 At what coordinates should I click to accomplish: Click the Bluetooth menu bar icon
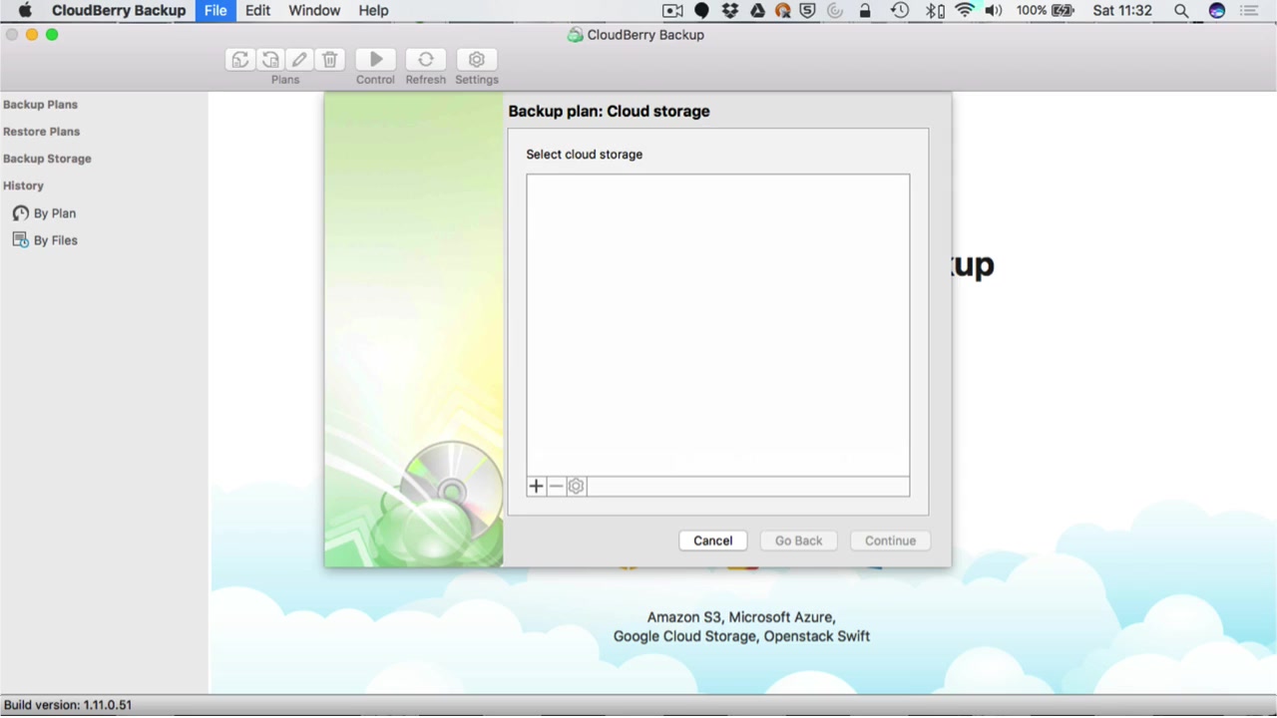click(935, 11)
